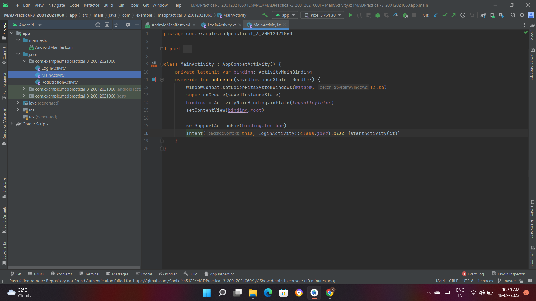
Task: Sync project with Gradle files
Action: pos(484,15)
